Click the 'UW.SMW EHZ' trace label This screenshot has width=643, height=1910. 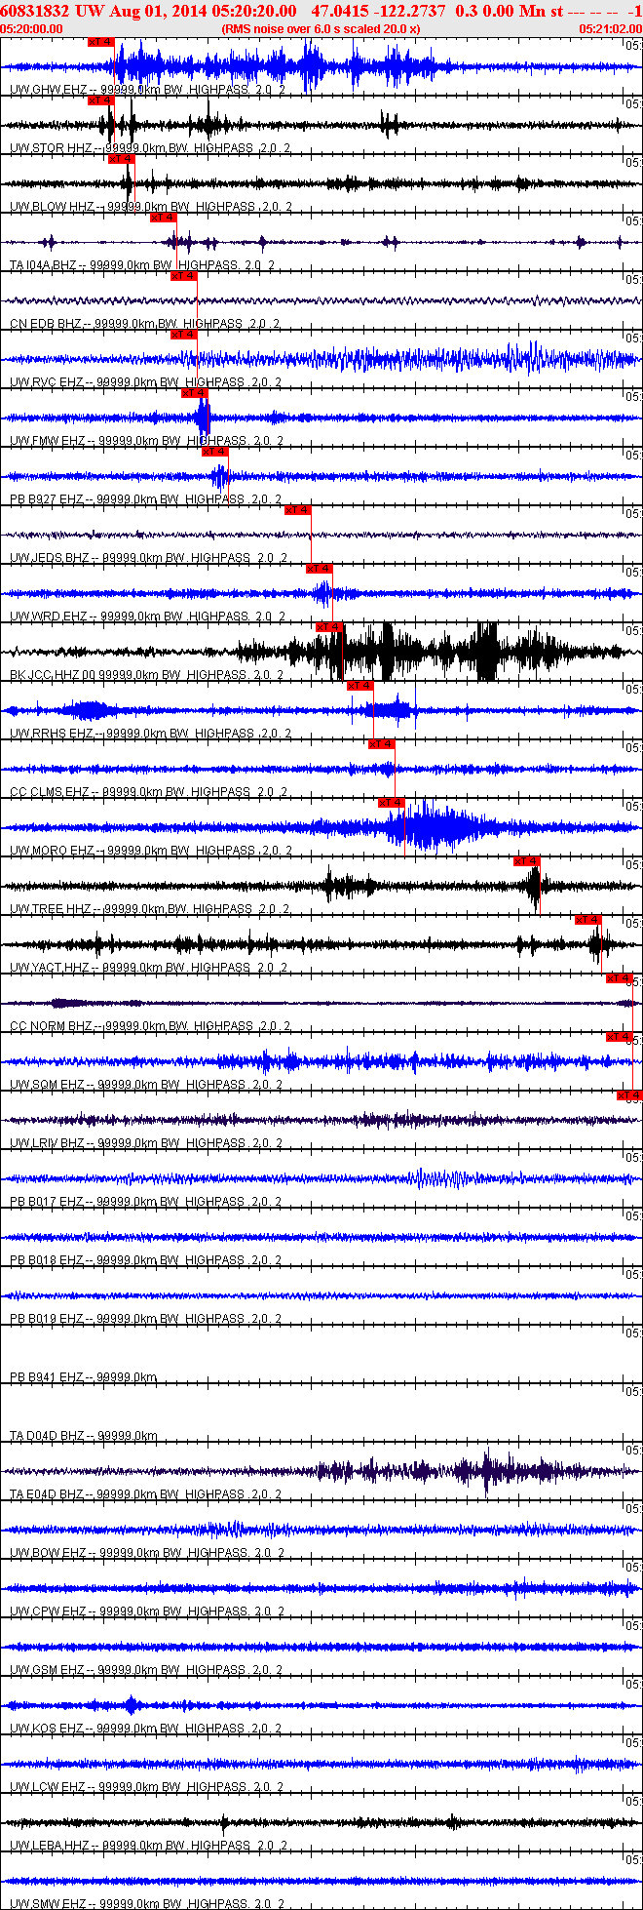(x=48, y=1904)
